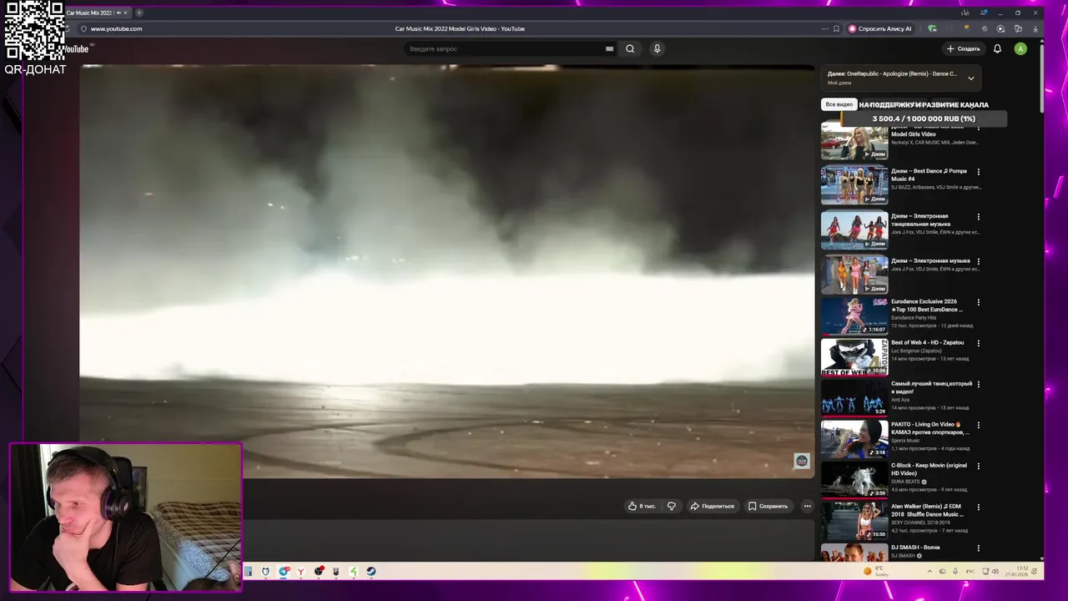Image resolution: width=1068 pixels, height=601 pixels.
Task: Open browser downloads arrow icon
Action: pos(1035,28)
